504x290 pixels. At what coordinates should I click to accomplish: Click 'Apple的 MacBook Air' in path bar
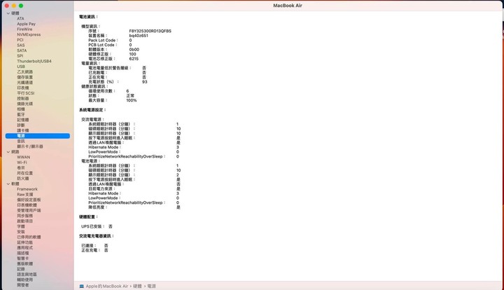[x=106, y=286]
